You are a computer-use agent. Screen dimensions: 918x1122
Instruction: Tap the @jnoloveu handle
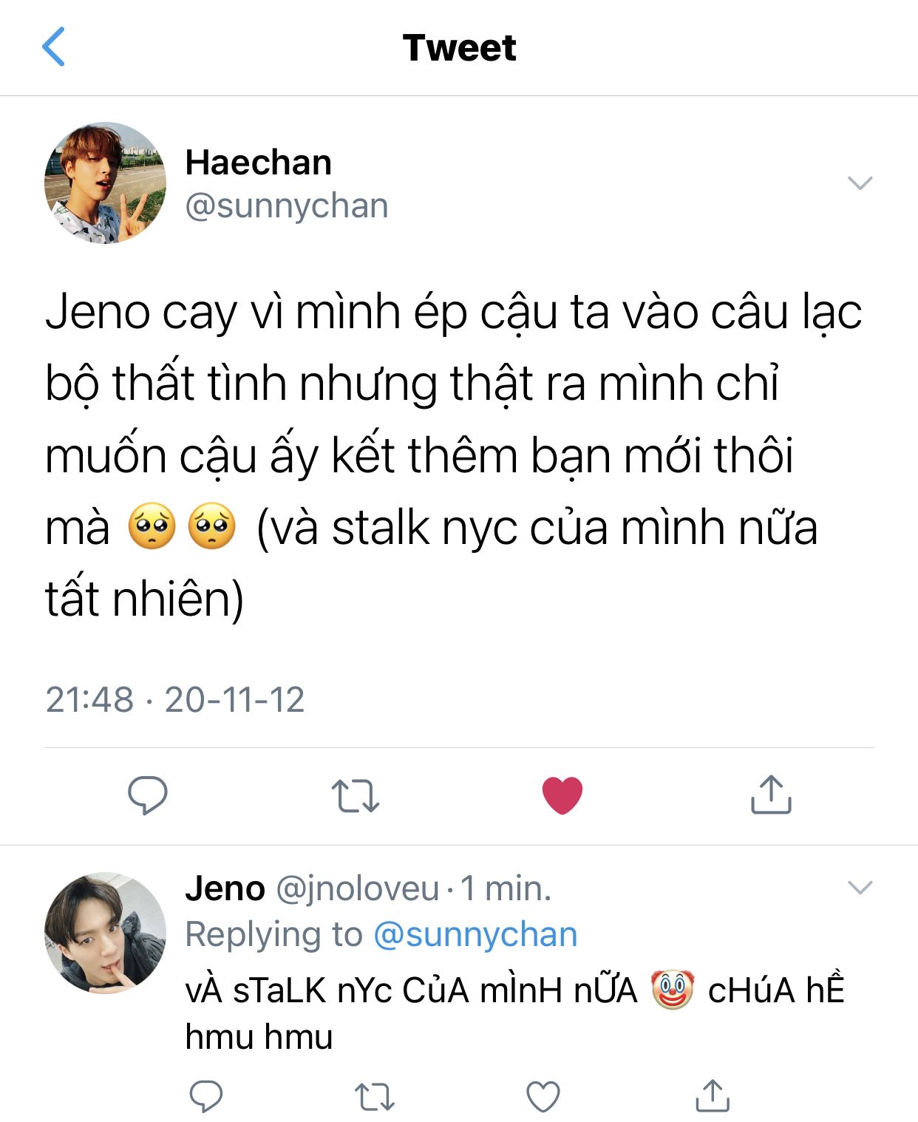(x=358, y=888)
